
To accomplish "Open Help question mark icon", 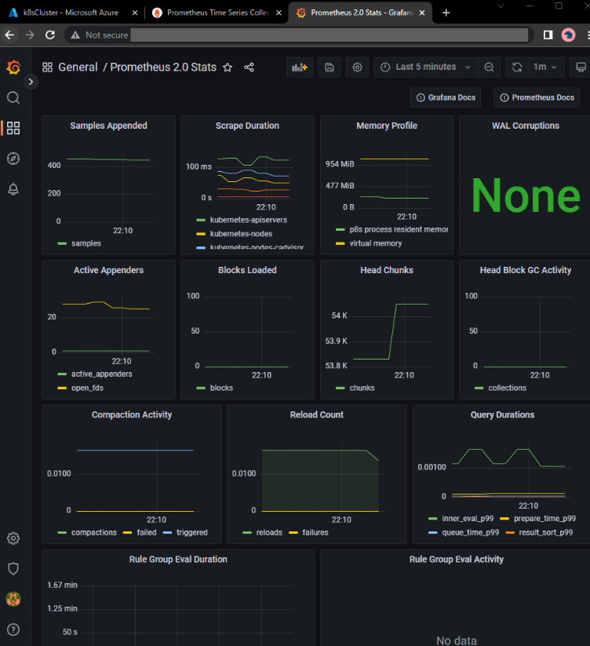I will pos(13,630).
